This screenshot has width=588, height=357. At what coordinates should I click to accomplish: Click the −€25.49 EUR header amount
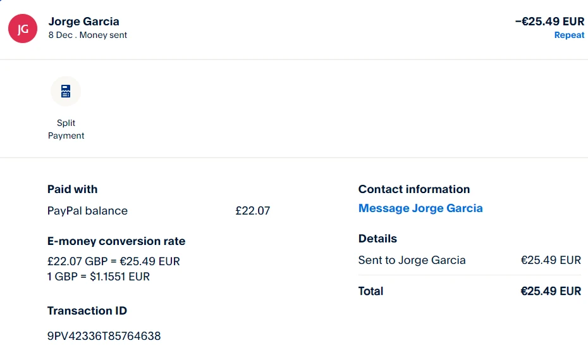[x=549, y=22]
